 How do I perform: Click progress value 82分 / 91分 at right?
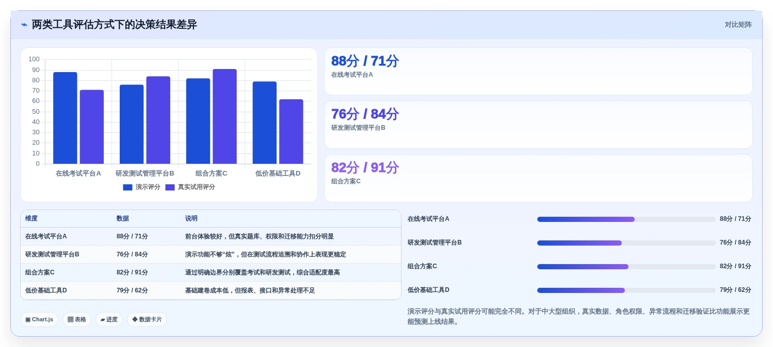[x=735, y=266]
